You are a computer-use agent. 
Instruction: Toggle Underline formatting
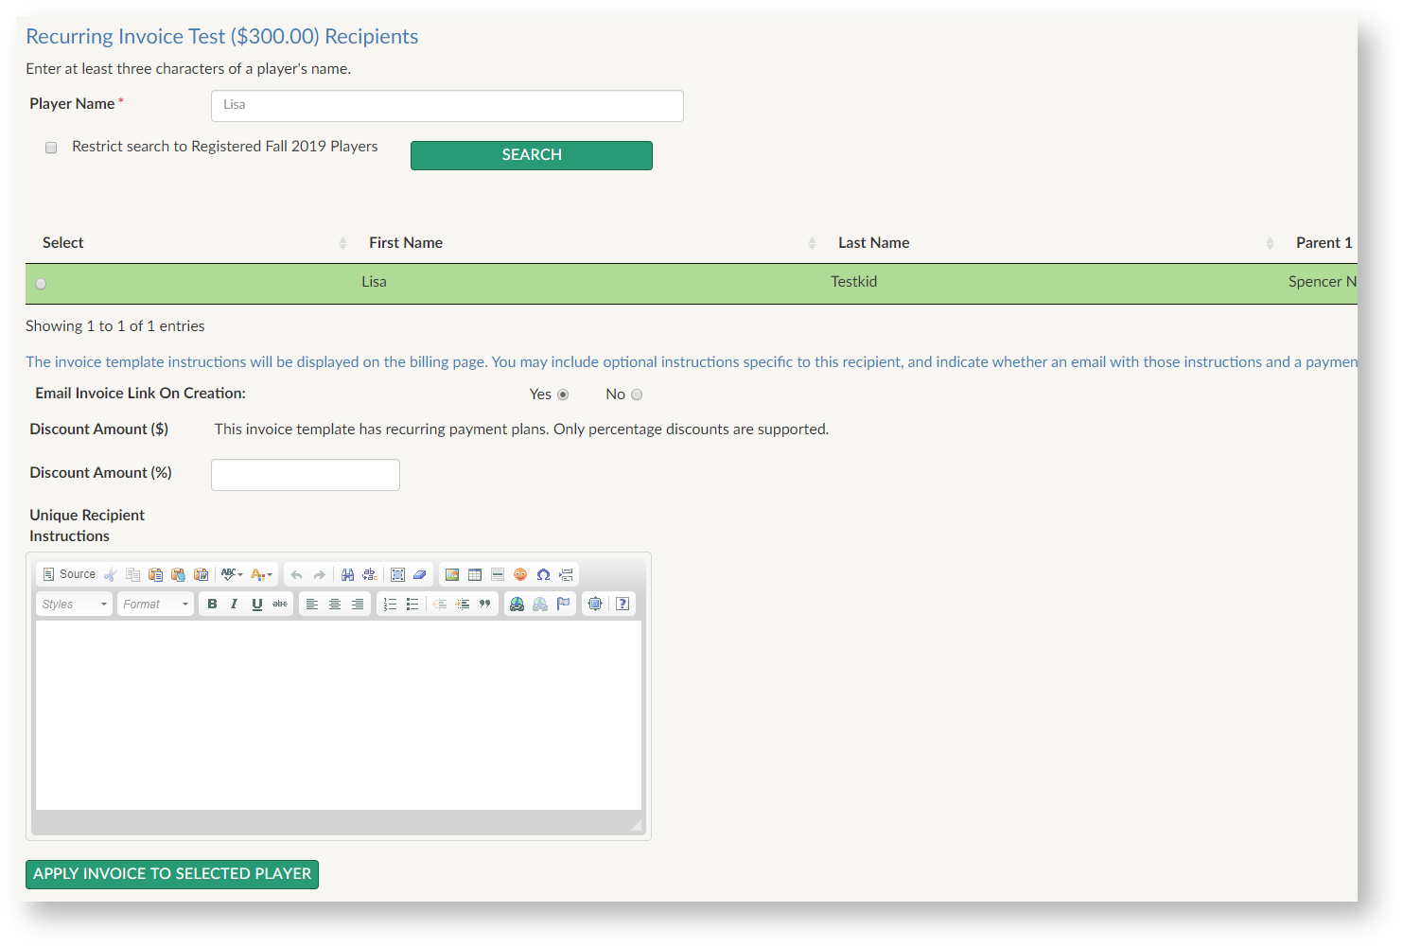257,604
